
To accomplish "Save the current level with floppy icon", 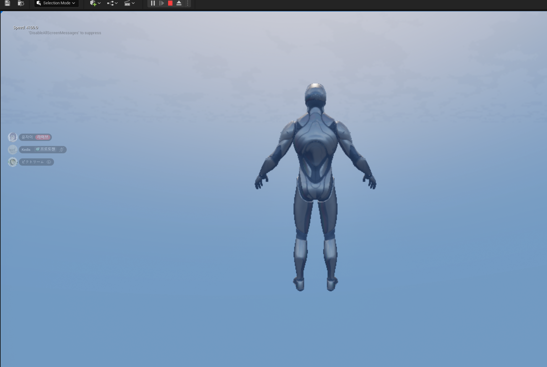I will 7,3.
